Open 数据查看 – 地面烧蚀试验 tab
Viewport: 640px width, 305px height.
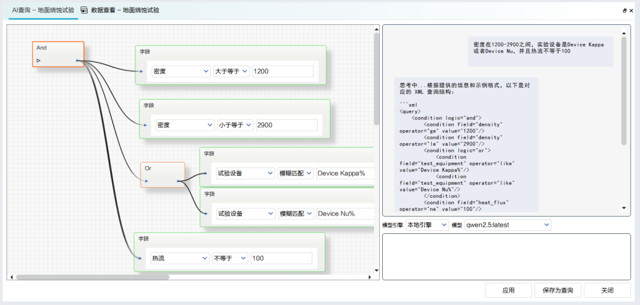120,10
